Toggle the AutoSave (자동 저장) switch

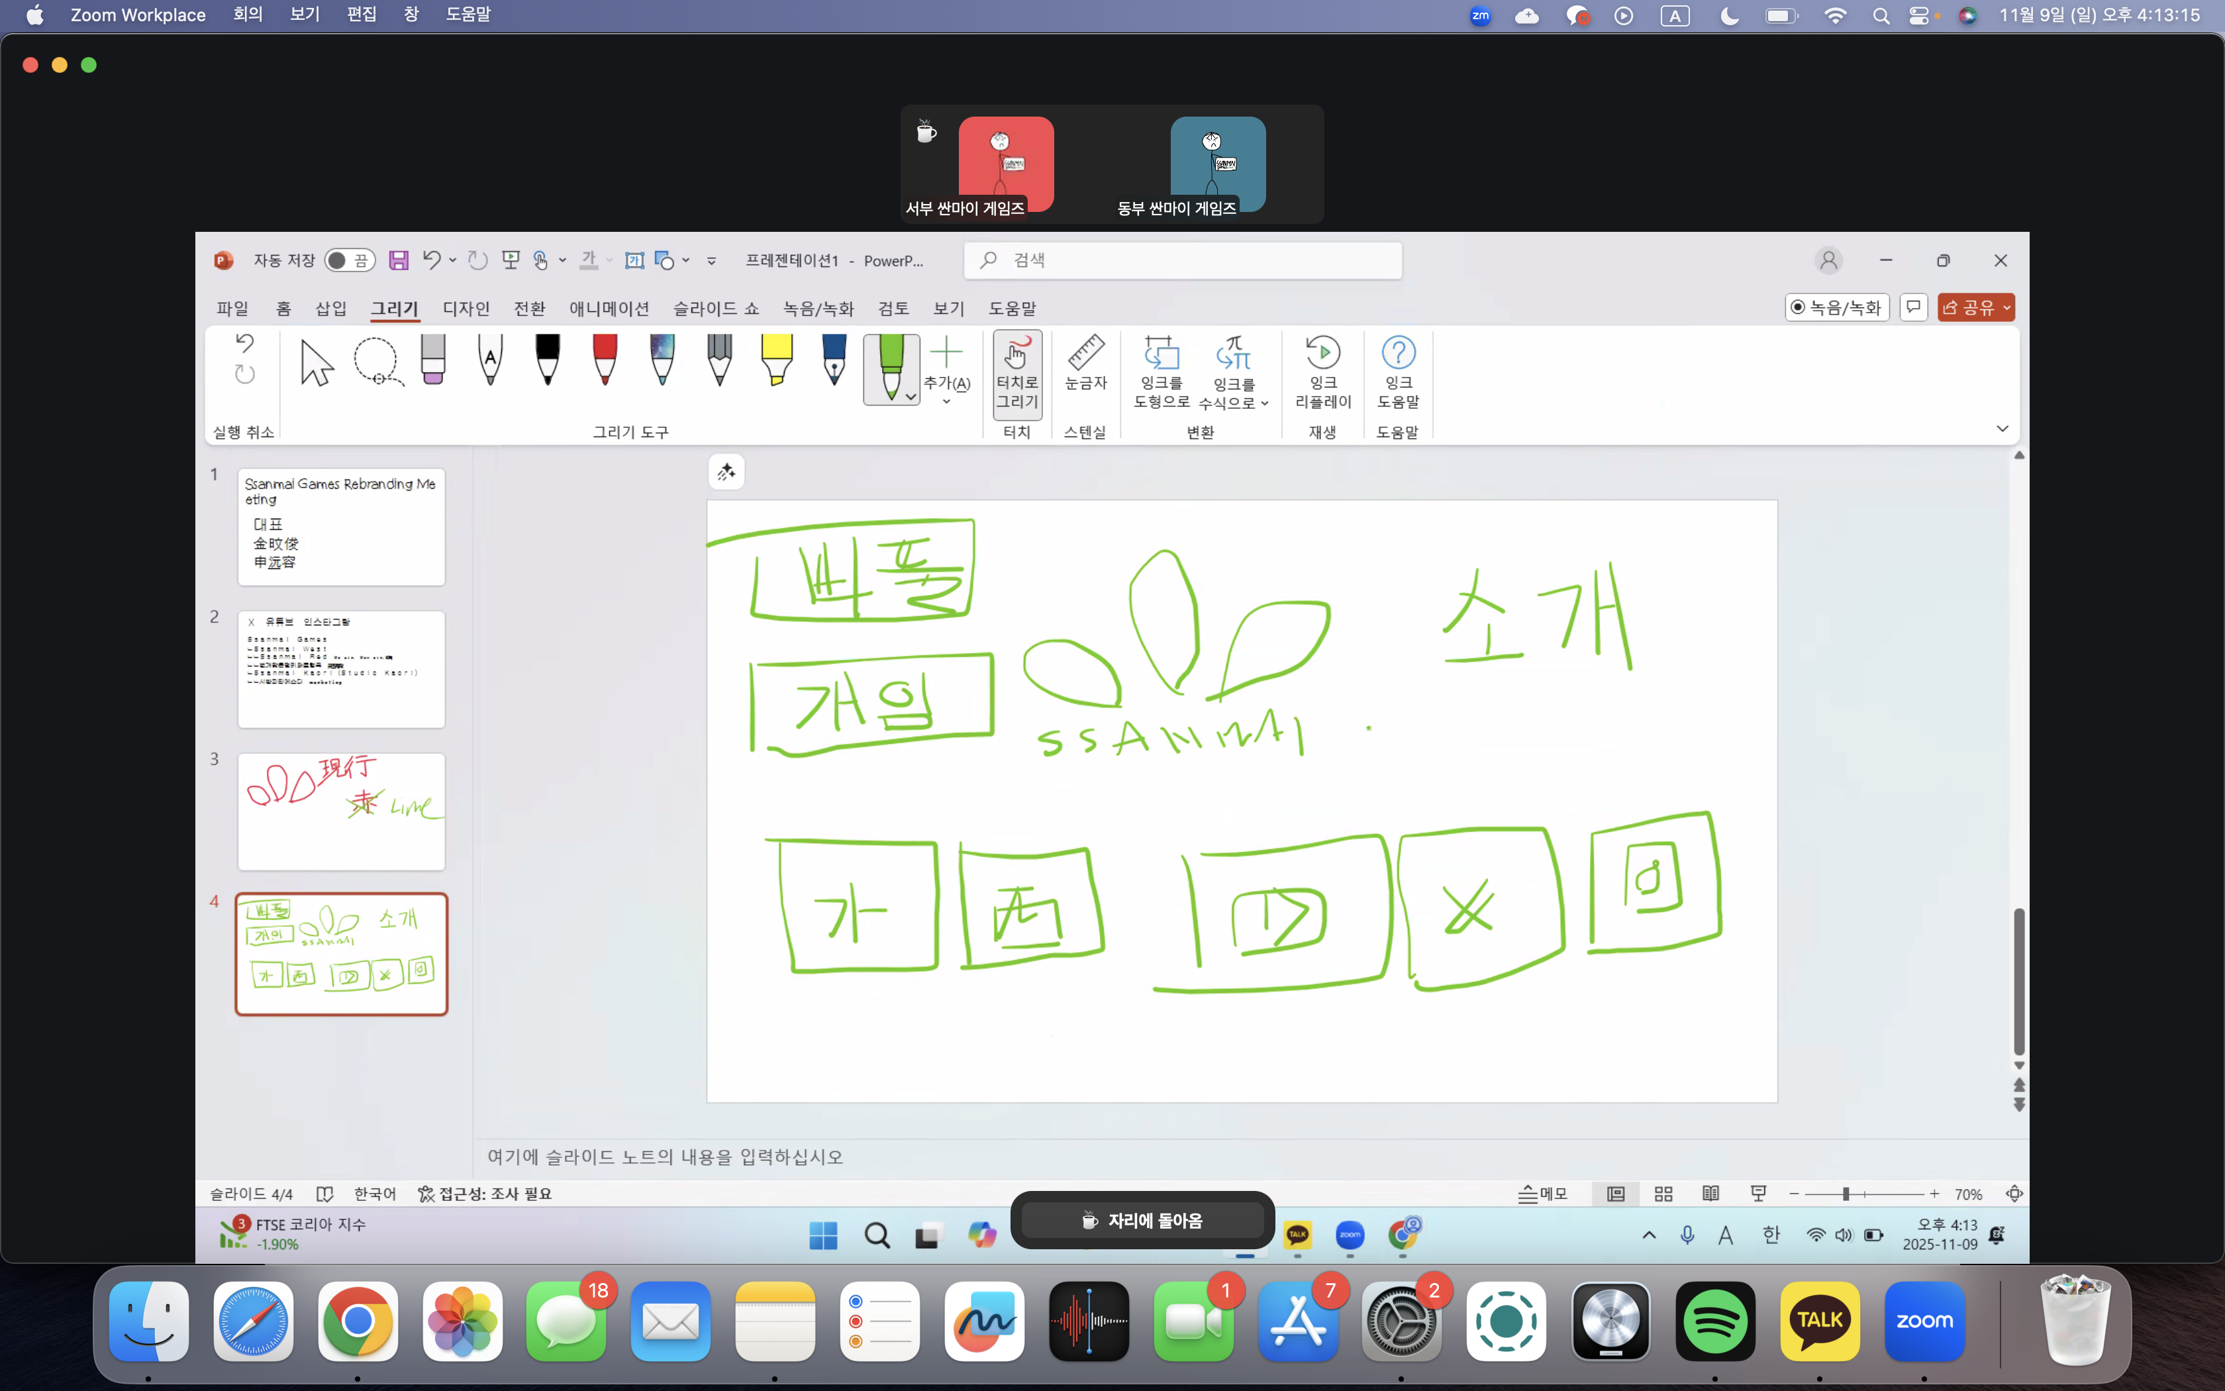click(350, 260)
